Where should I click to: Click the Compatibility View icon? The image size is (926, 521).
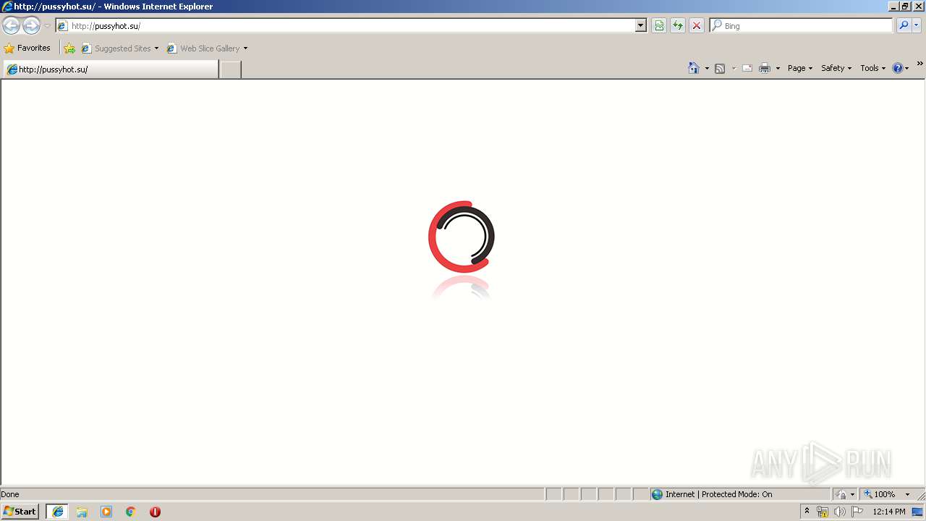point(659,25)
